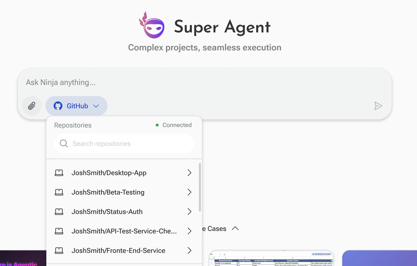
Task: Click the GitHub logo icon in the connector button
Action: point(58,106)
